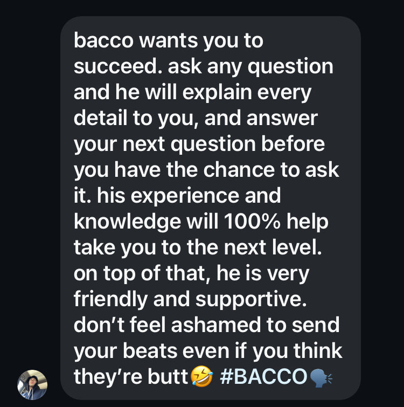This screenshot has width=404, height=407.
Task: Open the sender's profile picture avatar
Action: [32, 385]
